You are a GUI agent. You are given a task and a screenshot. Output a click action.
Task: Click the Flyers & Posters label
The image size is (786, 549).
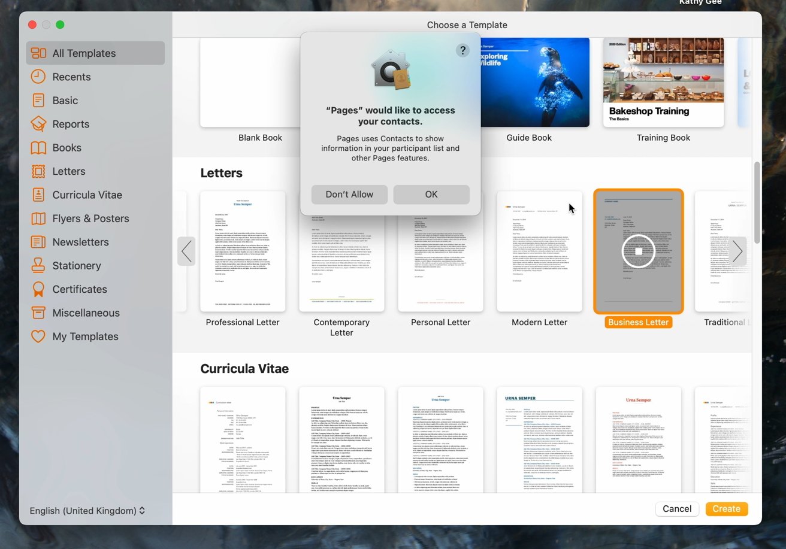point(90,219)
